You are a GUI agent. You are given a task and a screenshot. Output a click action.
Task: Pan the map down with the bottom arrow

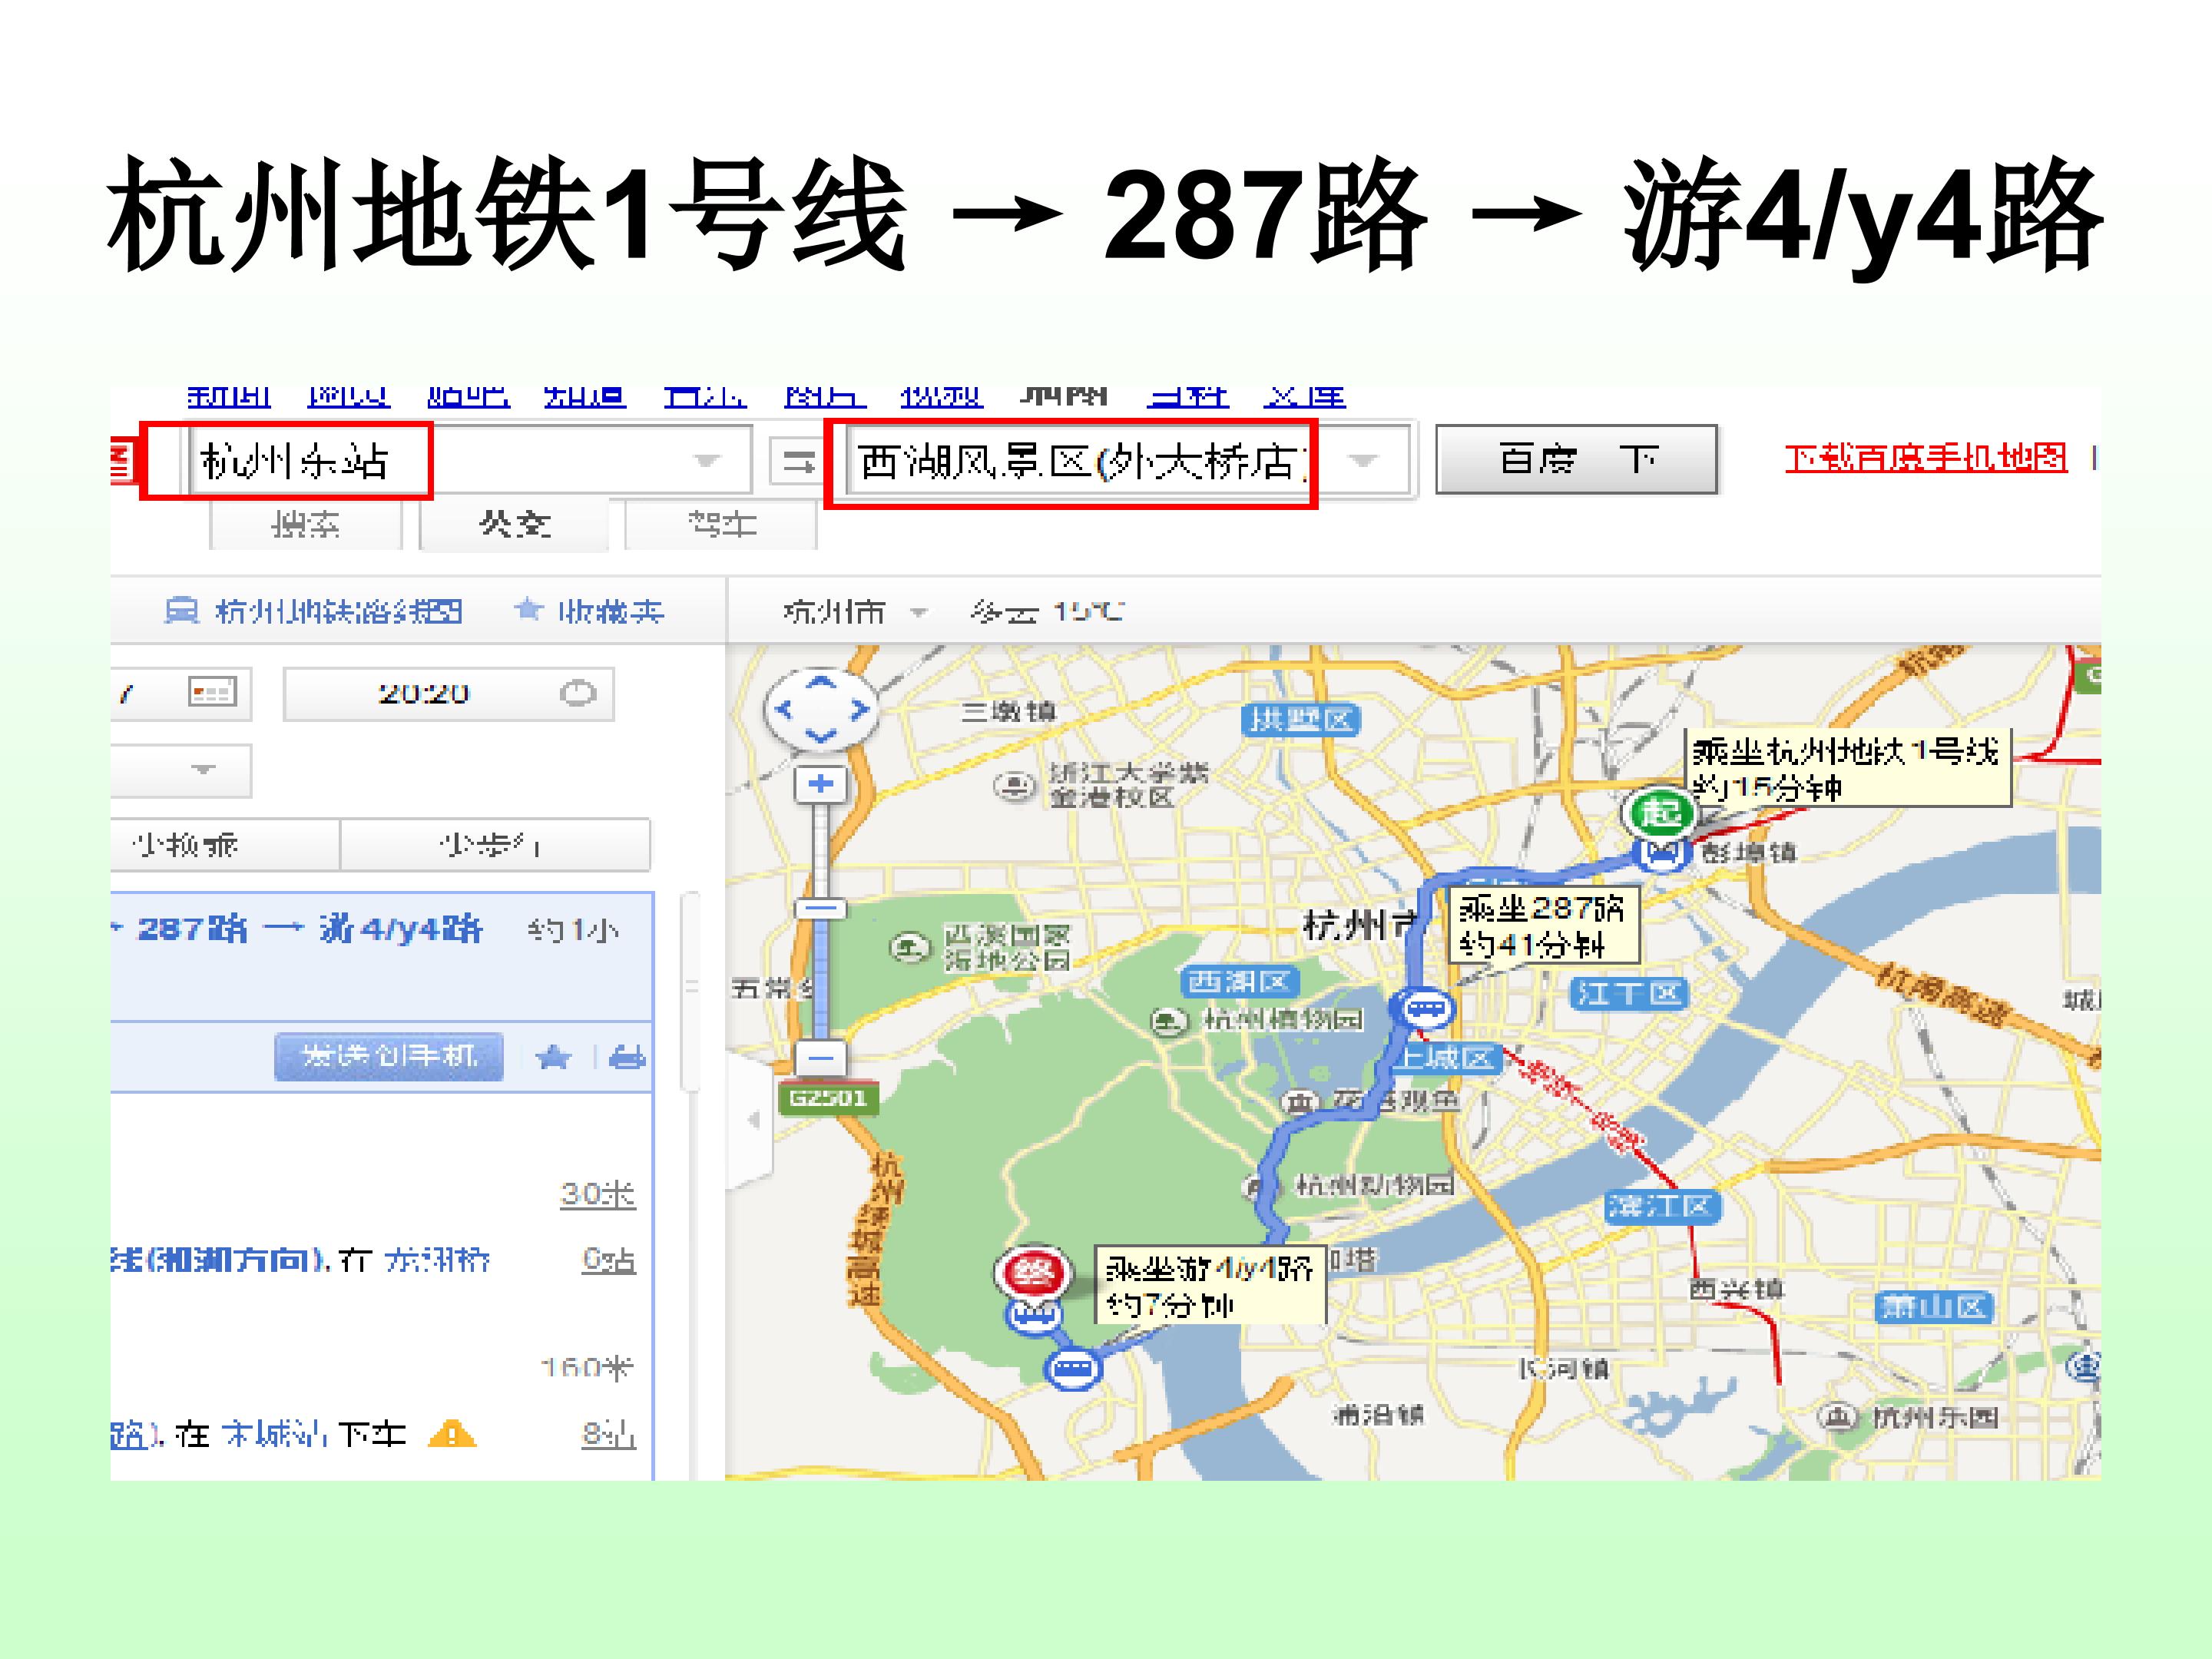coord(821,736)
